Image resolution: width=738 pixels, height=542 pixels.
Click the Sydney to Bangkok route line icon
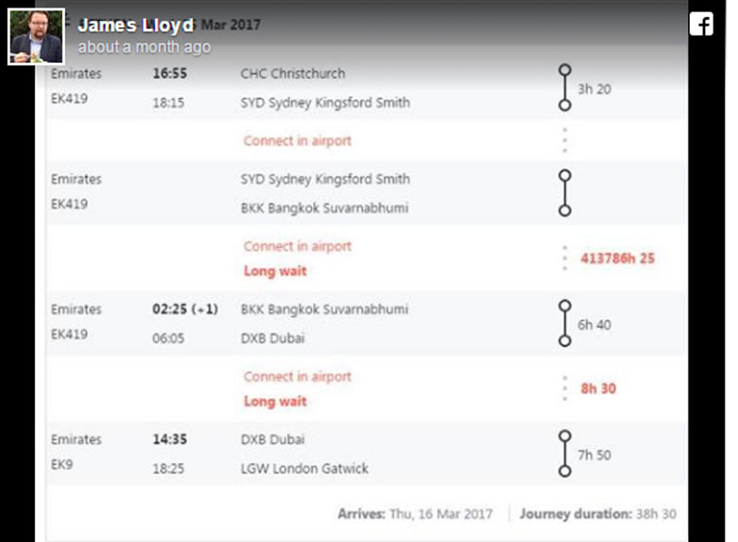[x=565, y=193]
